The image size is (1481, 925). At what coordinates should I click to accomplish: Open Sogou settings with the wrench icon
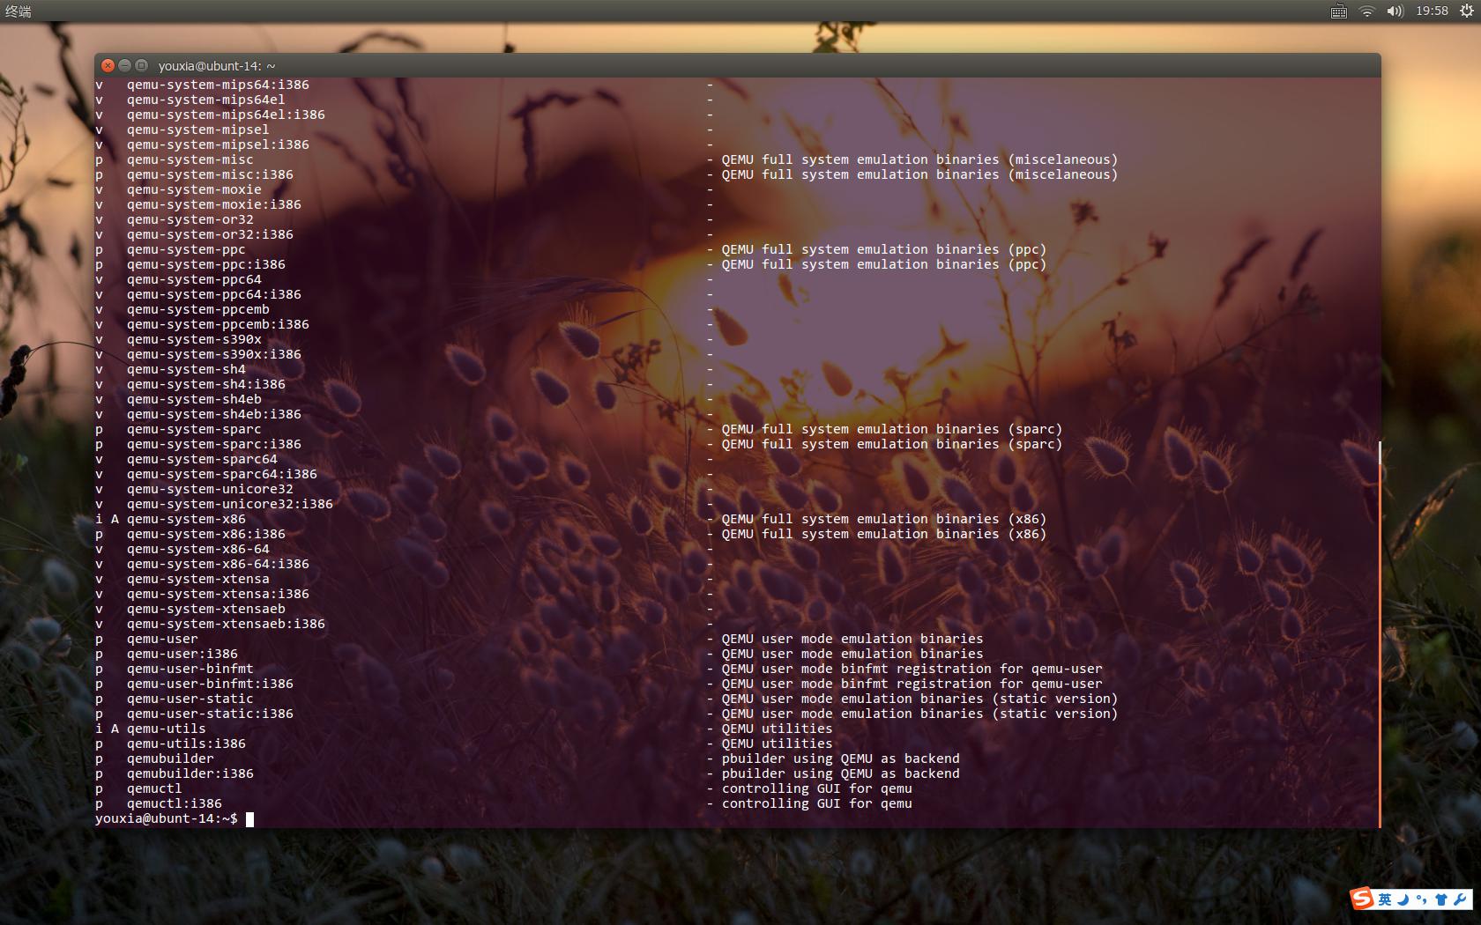click(x=1460, y=899)
